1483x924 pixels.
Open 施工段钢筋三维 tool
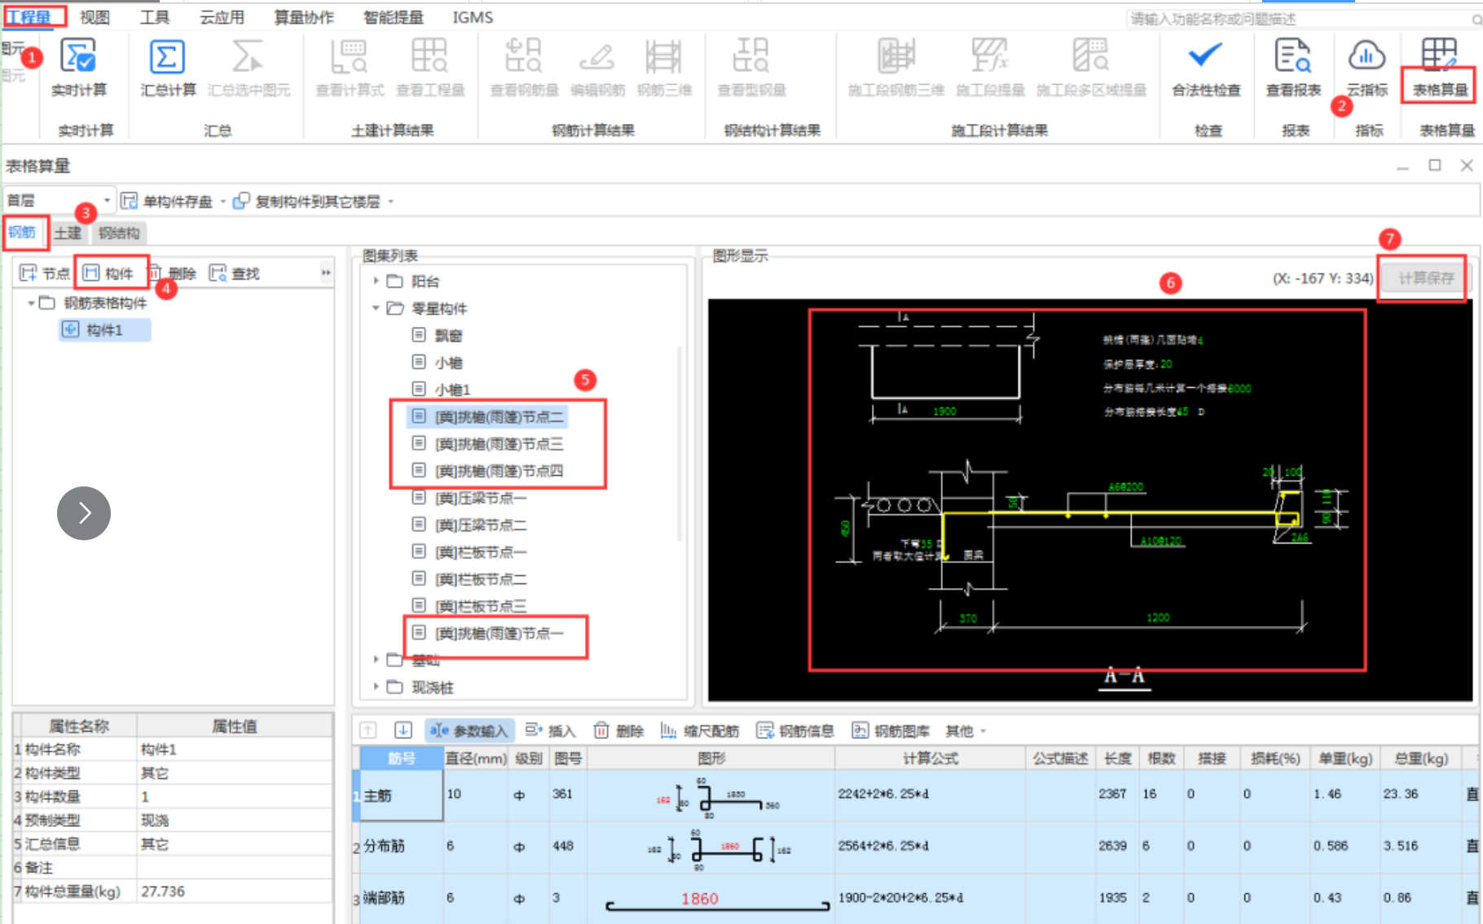896,68
